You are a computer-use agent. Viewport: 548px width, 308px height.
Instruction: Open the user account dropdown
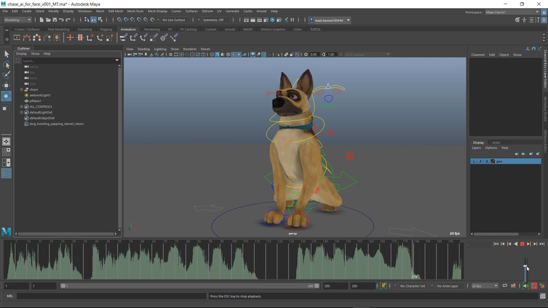[330, 21]
